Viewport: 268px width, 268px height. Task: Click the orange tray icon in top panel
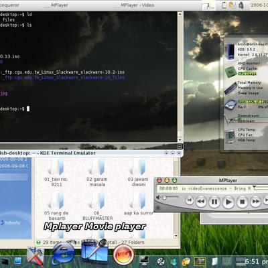pyautogui.click(x=232, y=5)
